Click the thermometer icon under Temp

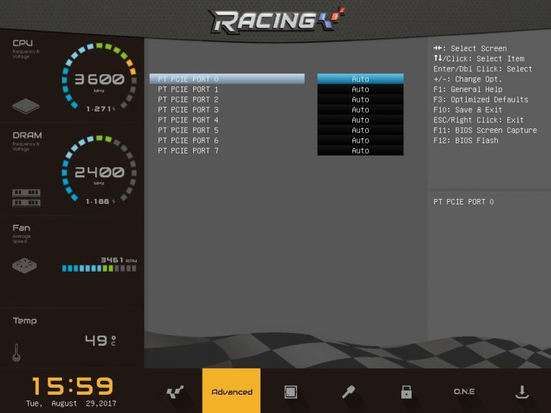16,353
